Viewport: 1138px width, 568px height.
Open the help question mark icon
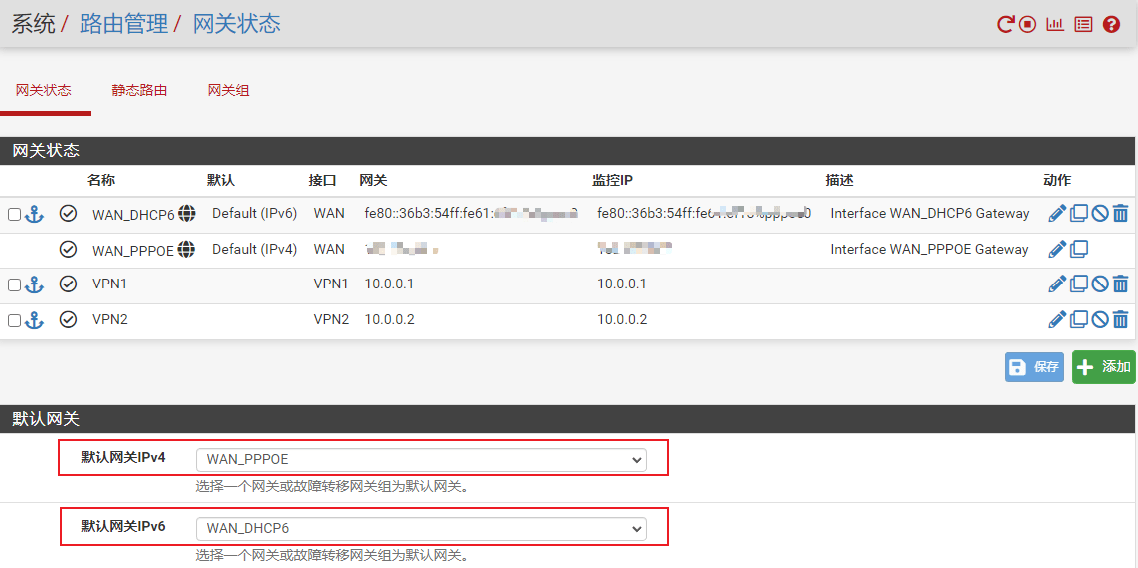pyautogui.click(x=1111, y=24)
